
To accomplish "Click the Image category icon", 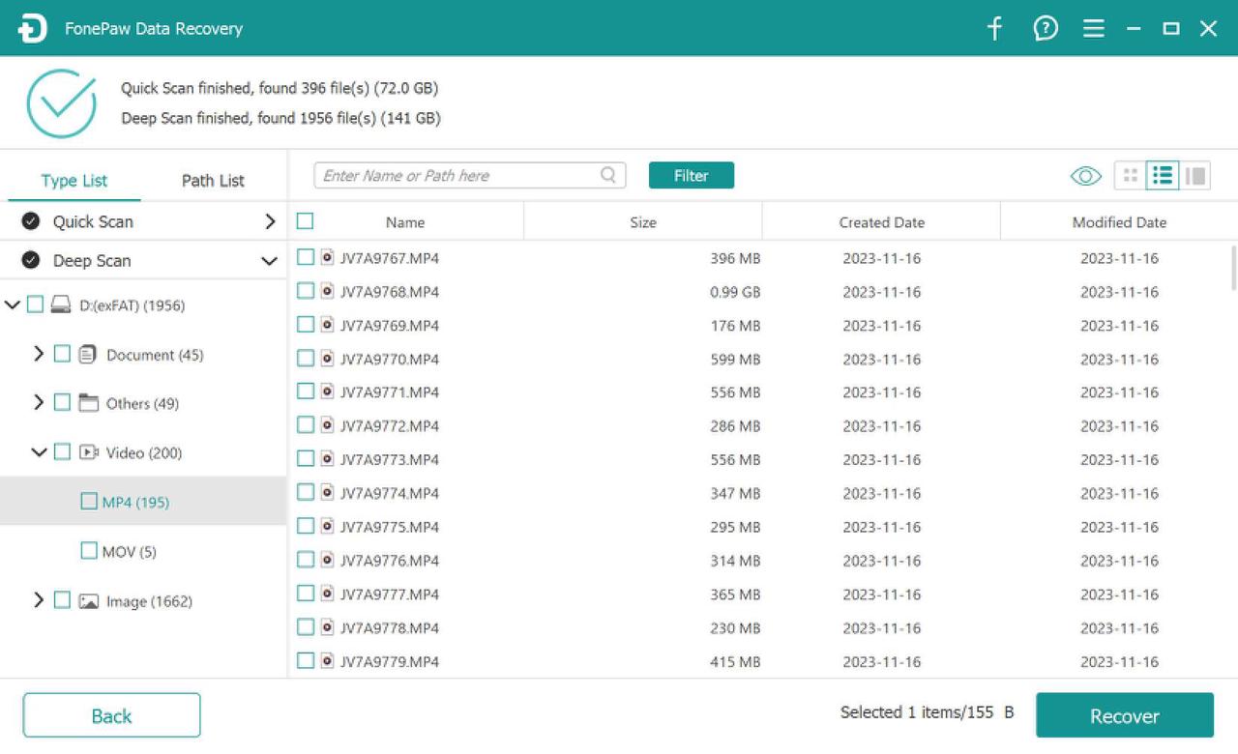I will pyautogui.click(x=89, y=601).
